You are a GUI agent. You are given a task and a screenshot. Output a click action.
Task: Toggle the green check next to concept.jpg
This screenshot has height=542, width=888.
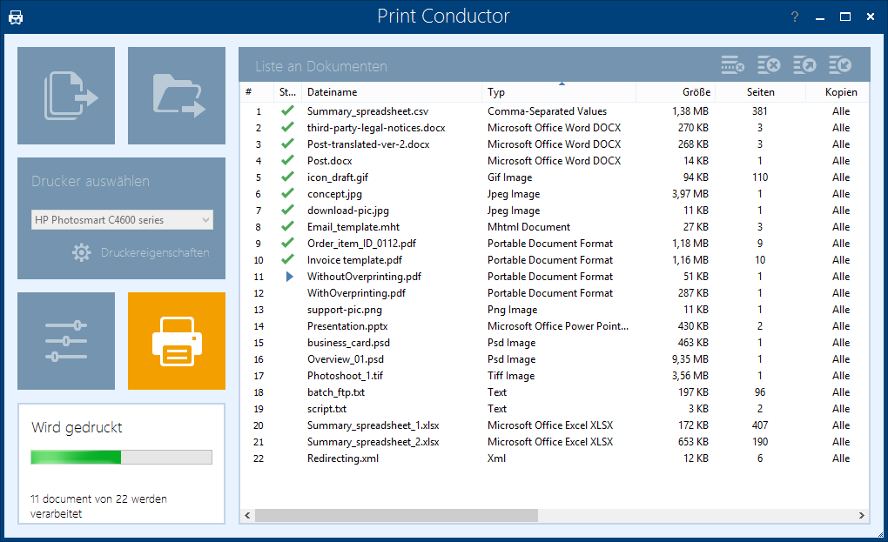(x=287, y=193)
